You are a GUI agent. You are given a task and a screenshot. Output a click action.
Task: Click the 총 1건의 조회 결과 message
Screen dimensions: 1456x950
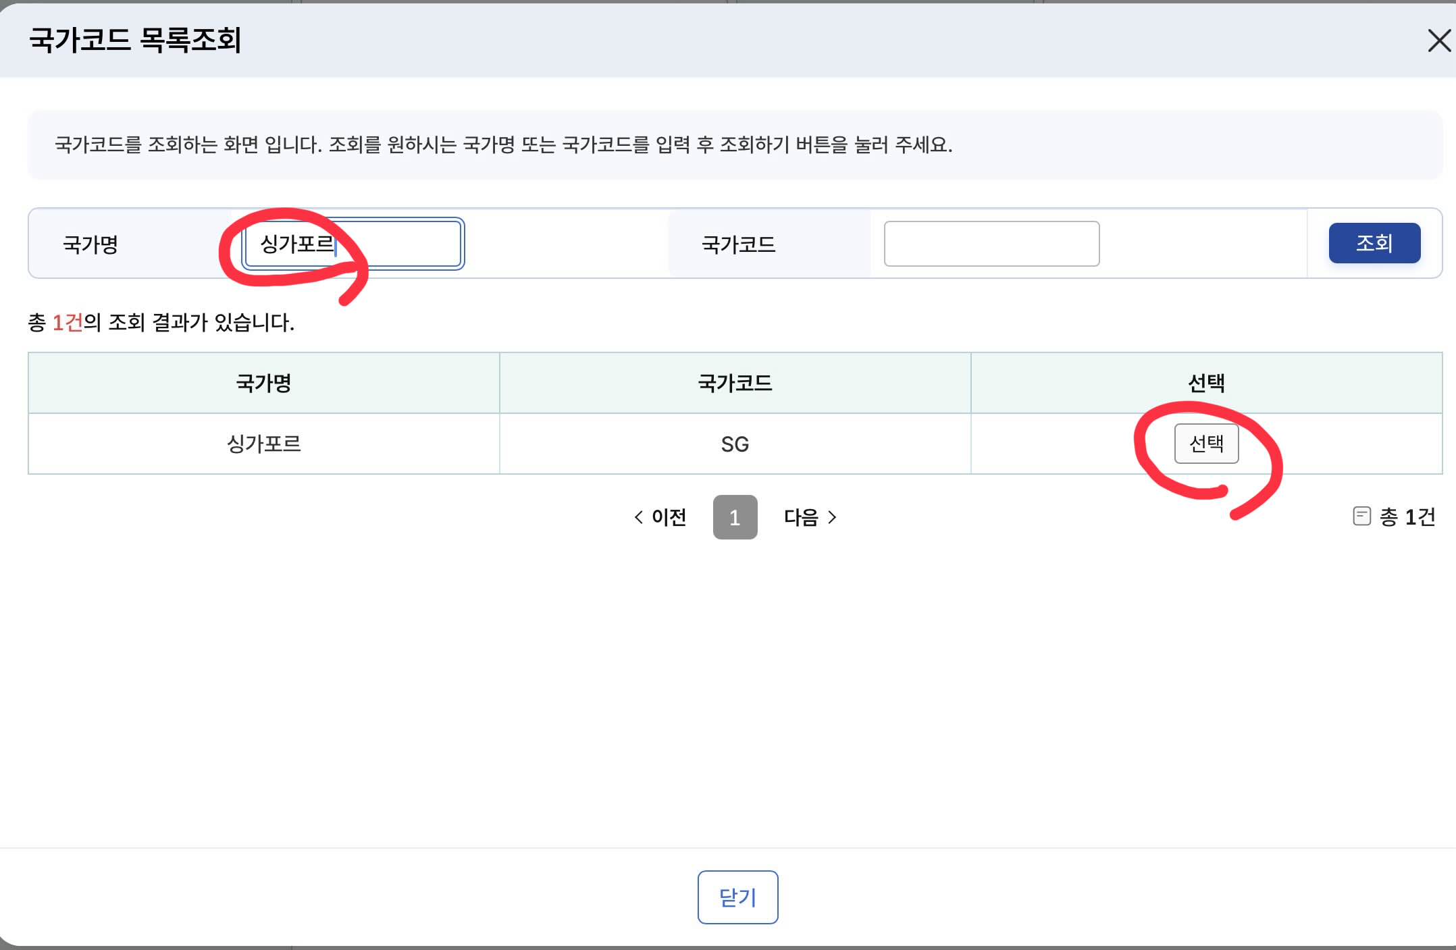161,322
